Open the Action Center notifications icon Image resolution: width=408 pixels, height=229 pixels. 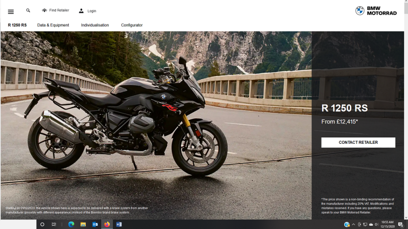tap(401, 224)
